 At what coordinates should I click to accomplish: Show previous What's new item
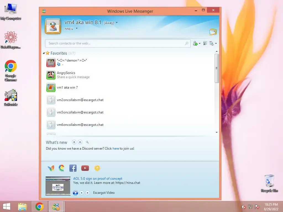(74, 142)
